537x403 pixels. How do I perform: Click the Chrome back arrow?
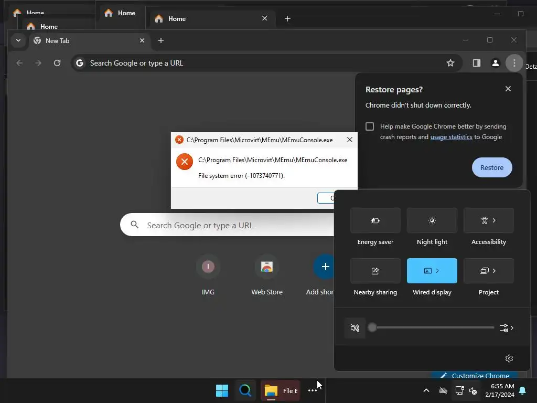[19, 63]
